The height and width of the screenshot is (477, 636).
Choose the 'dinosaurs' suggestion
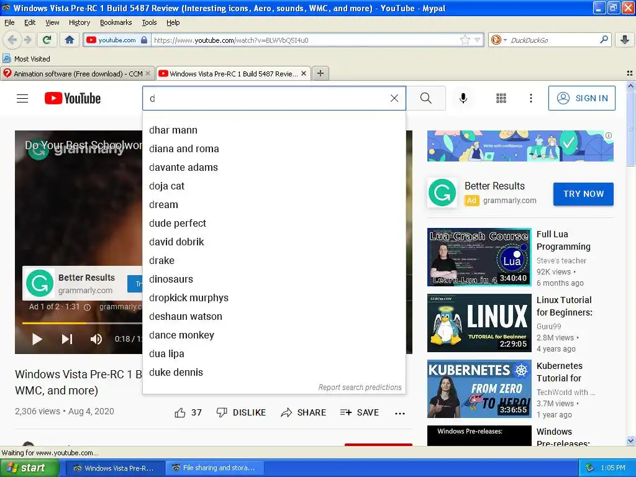274,279
